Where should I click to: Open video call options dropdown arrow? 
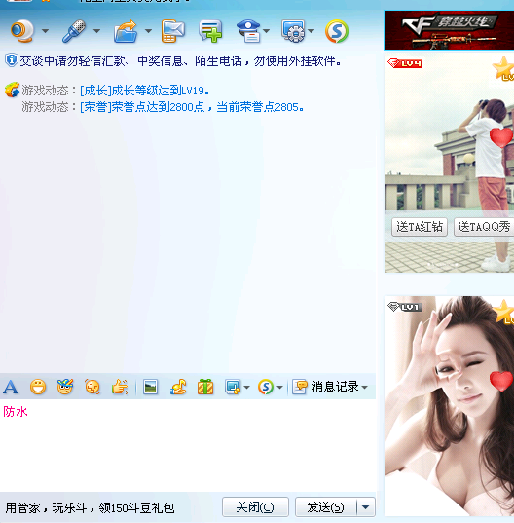tap(46, 31)
